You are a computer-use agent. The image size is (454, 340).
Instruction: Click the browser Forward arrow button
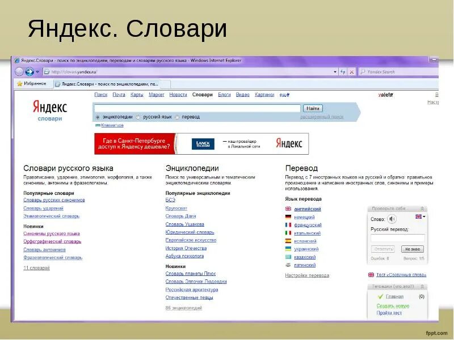point(30,72)
